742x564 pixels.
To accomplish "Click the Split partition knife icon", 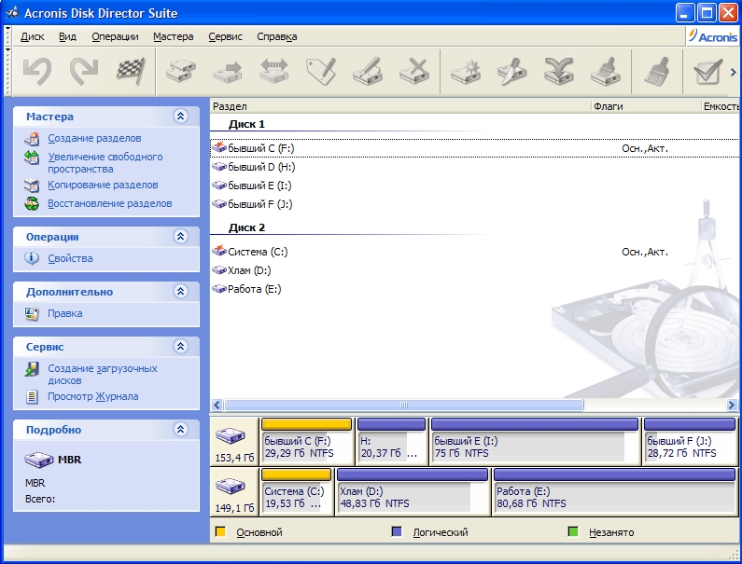I will coord(512,72).
